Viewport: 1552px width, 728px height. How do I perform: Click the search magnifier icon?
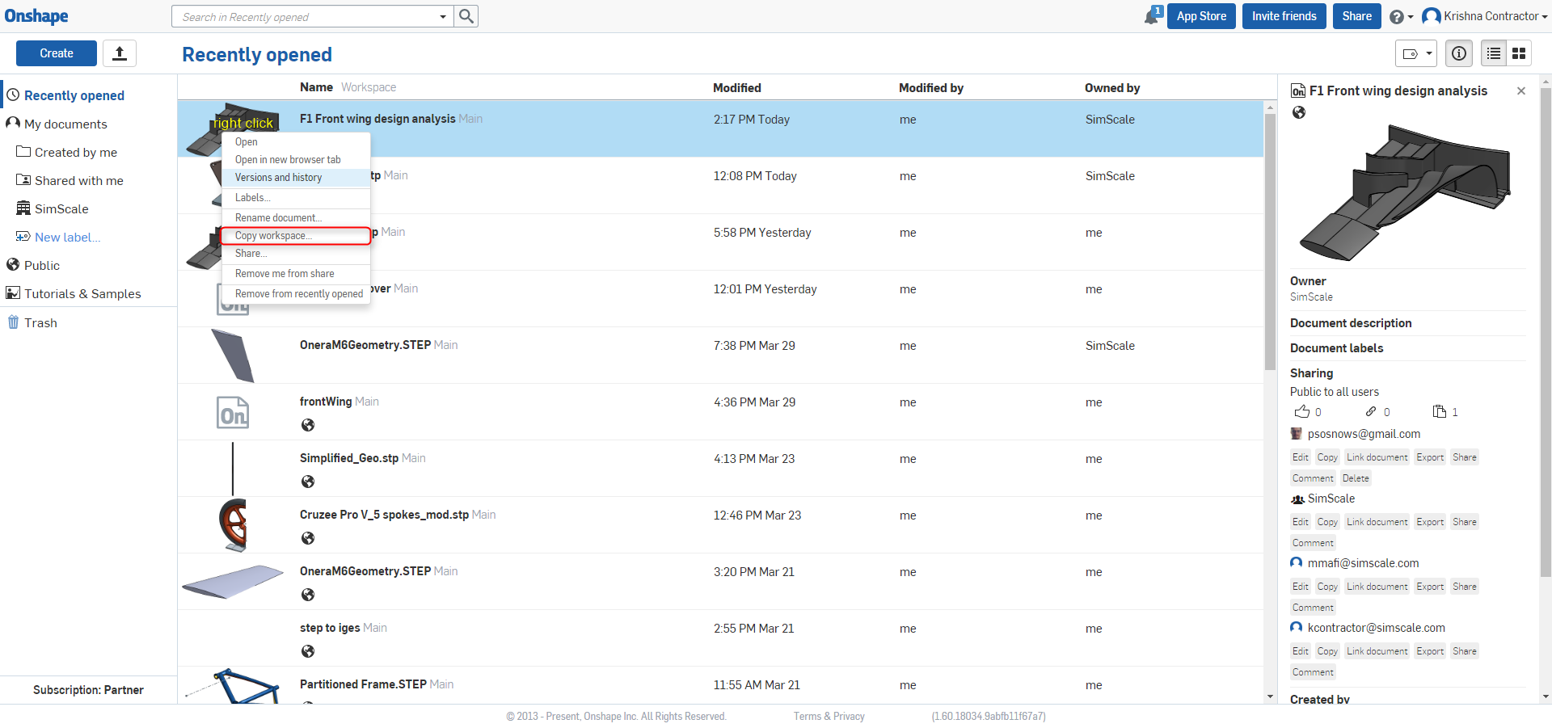(x=466, y=16)
